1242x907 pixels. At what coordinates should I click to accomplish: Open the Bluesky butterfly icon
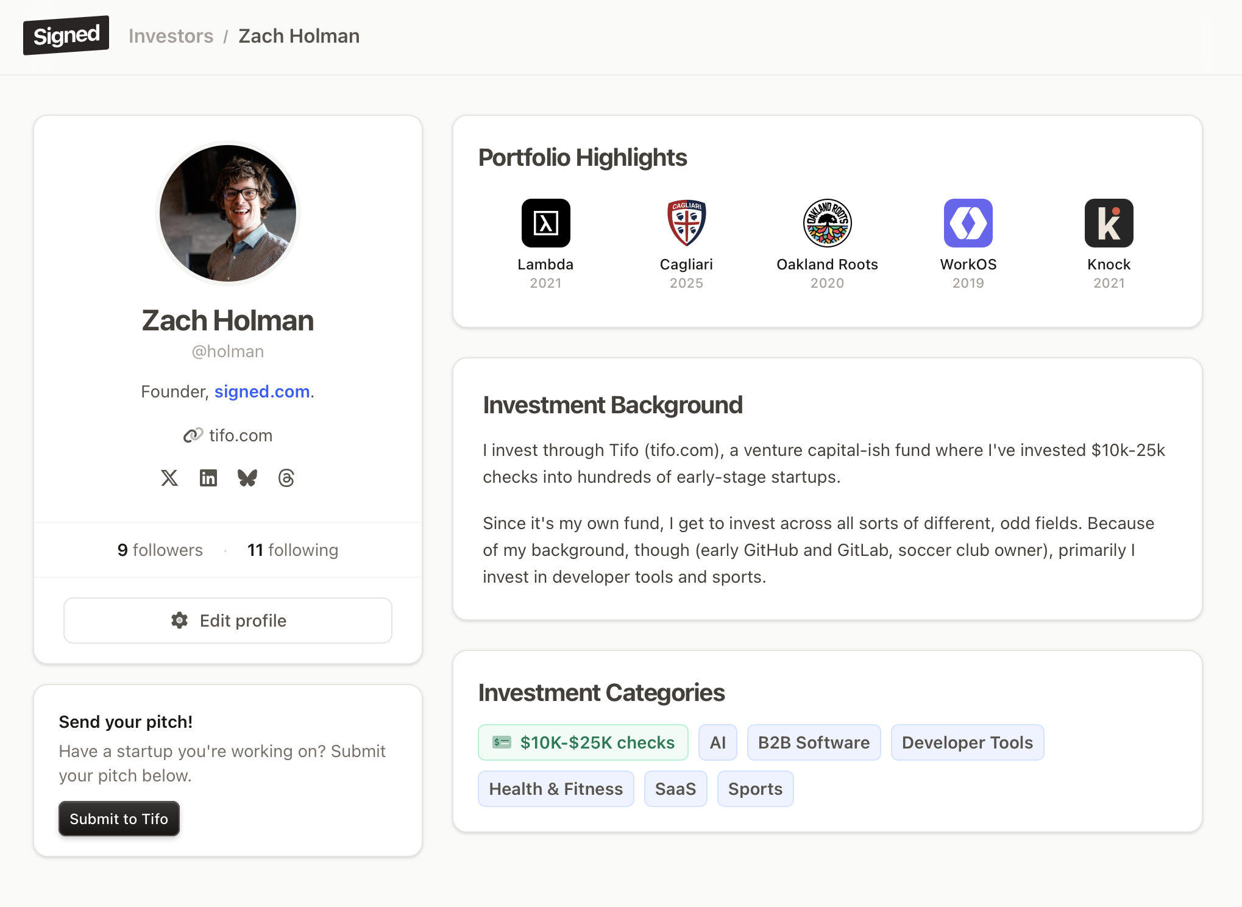point(247,478)
